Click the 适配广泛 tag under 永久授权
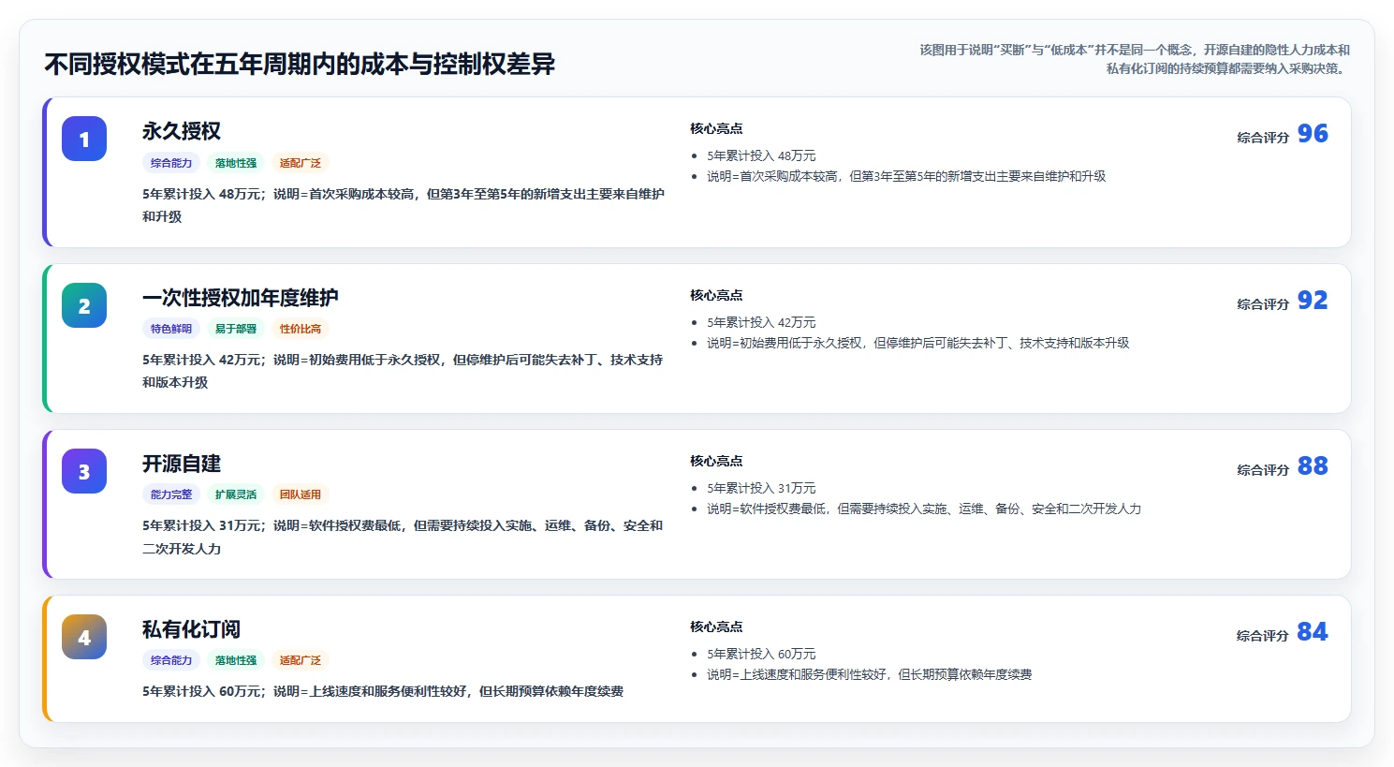 point(301,163)
